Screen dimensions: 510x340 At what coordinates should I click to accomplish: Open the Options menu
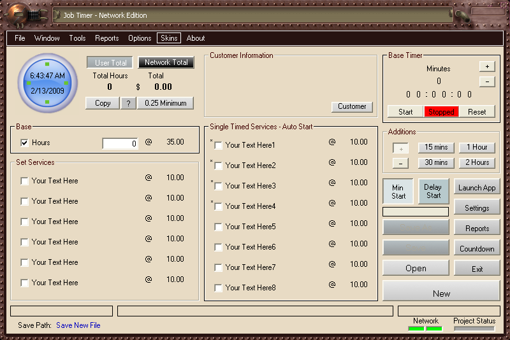tap(140, 38)
